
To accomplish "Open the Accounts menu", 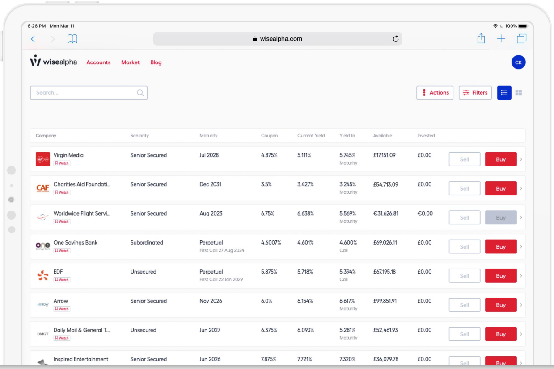I will [98, 62].
